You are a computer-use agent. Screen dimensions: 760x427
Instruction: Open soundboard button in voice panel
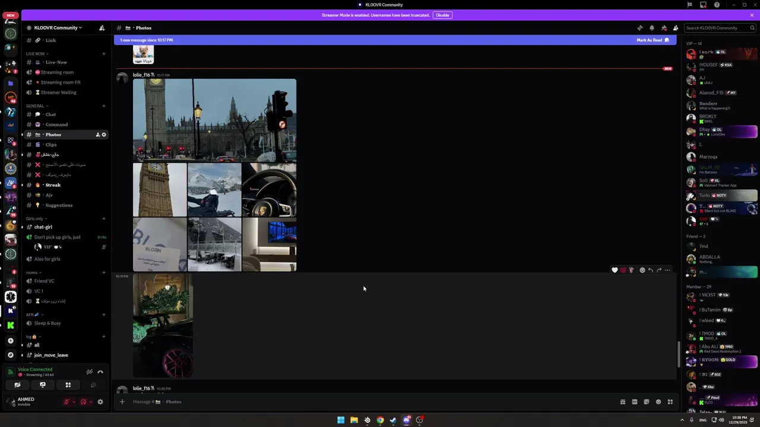click(x=93, y=385)
